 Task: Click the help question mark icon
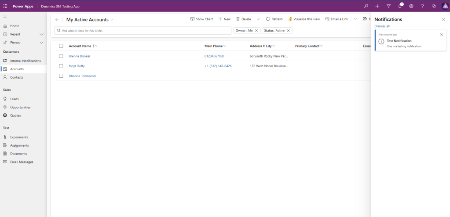pos(423,6)
